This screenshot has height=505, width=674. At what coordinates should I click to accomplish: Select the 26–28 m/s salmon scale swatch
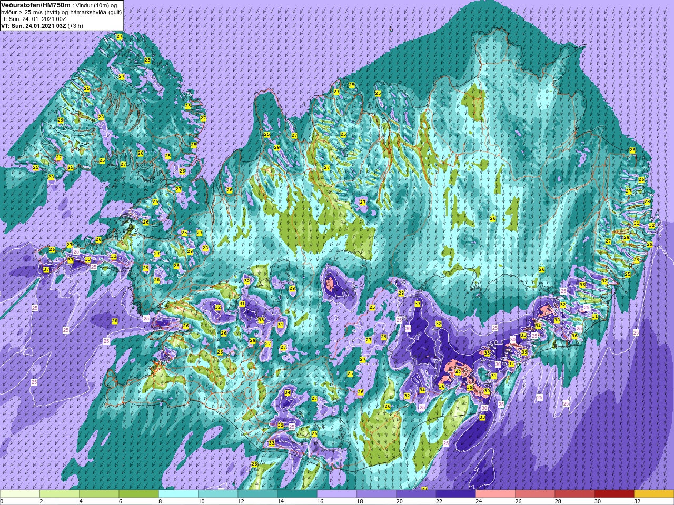535,494
